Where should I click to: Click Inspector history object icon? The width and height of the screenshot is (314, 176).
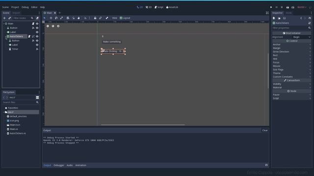click(310, 18)
